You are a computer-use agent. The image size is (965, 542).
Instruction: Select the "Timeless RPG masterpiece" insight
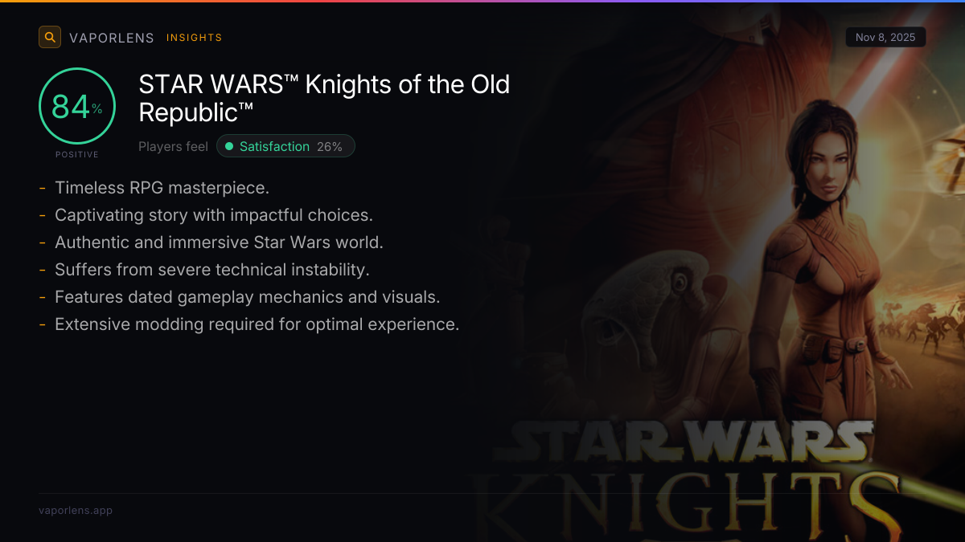tap(162, 188)
